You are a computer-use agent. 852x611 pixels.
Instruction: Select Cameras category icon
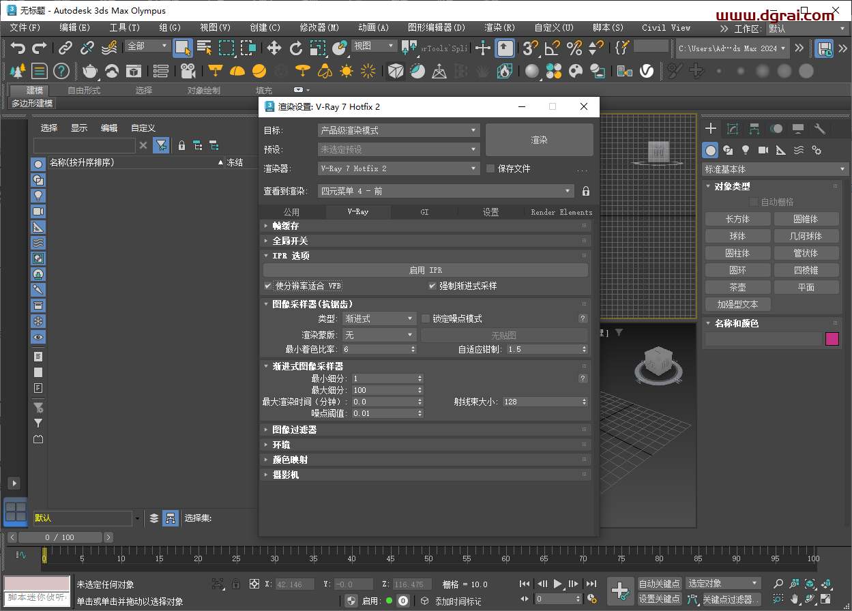(763, 150)
